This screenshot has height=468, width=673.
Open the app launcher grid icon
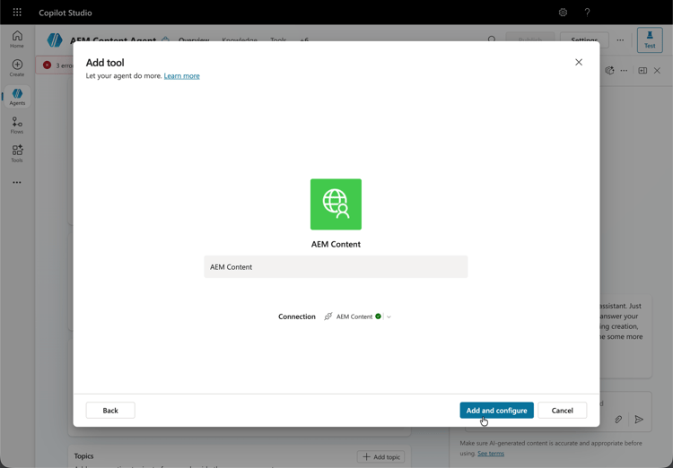coord(17,12)
